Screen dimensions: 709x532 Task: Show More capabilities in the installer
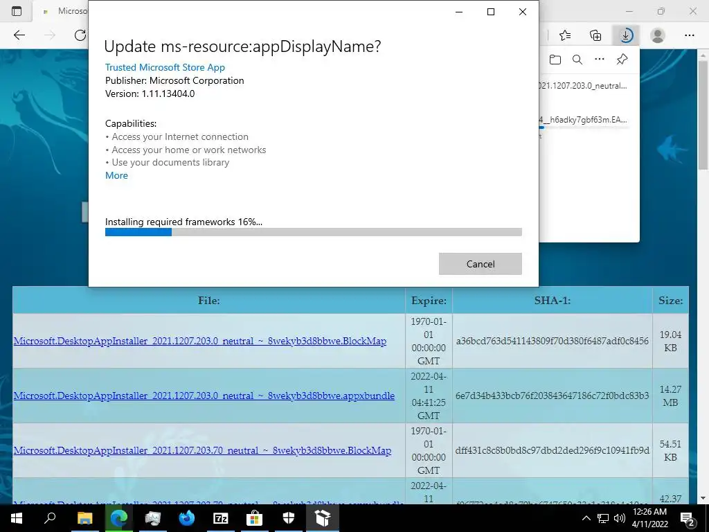point(116,175)
